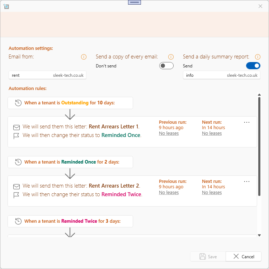This screenshot has width=269, height=269.
Task: Open Next run No leases link for Letter 1
Action: click(212, 133)
